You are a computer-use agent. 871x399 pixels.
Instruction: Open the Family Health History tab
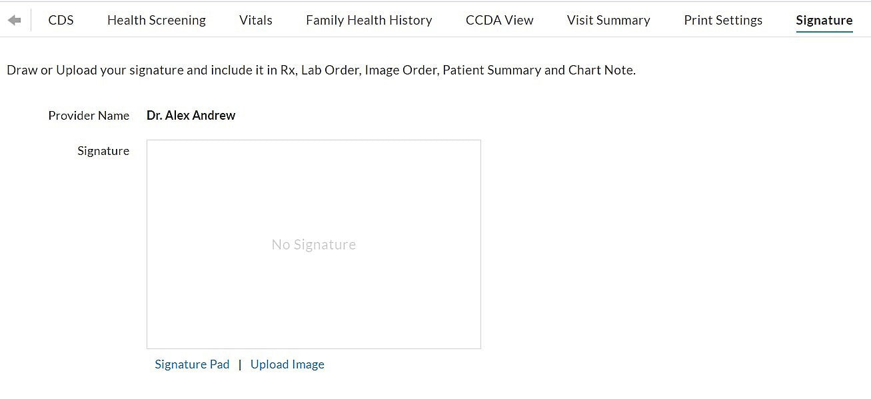[369, 20]
